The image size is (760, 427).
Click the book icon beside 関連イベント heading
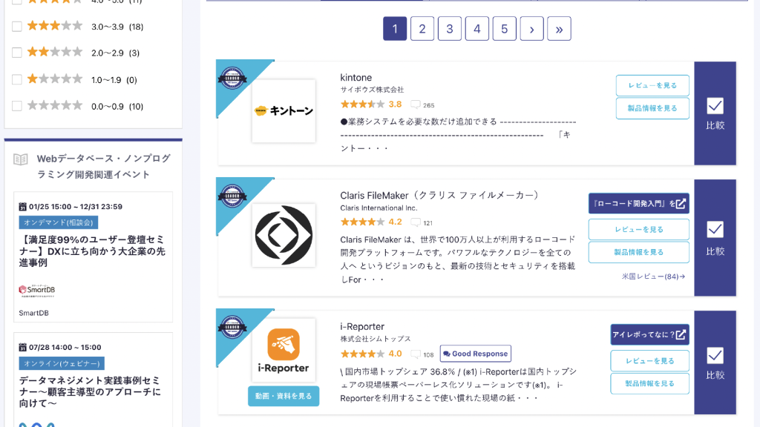coord(20,159)
